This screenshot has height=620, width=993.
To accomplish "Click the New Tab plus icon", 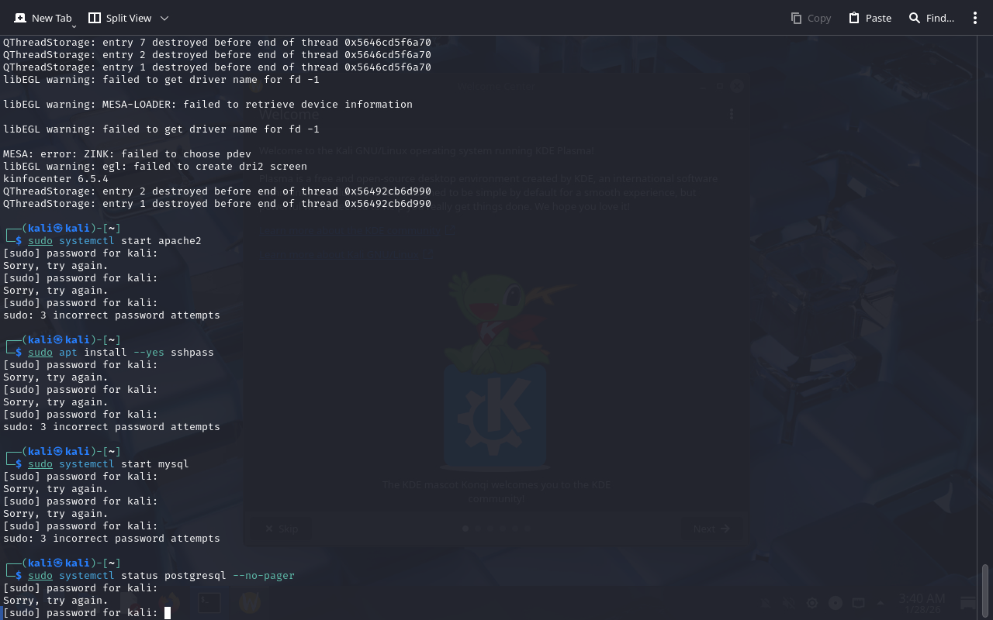I will pyautogui.click(x=20, y=18).
